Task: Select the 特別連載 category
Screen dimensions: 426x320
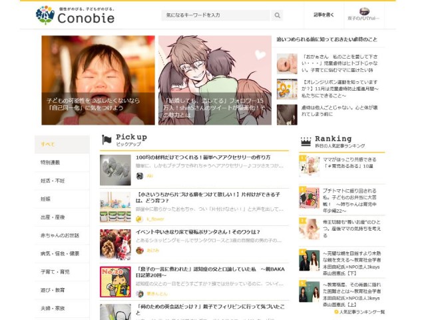Action: (62, 163)
